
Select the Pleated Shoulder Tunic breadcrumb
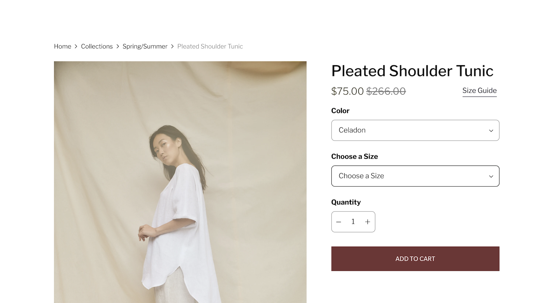pos(210,46)
